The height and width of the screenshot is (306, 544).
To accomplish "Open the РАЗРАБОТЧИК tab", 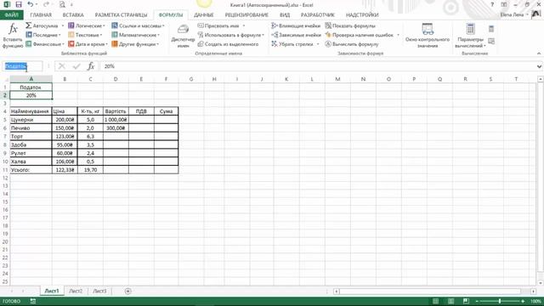I will (x=318, y=15).
